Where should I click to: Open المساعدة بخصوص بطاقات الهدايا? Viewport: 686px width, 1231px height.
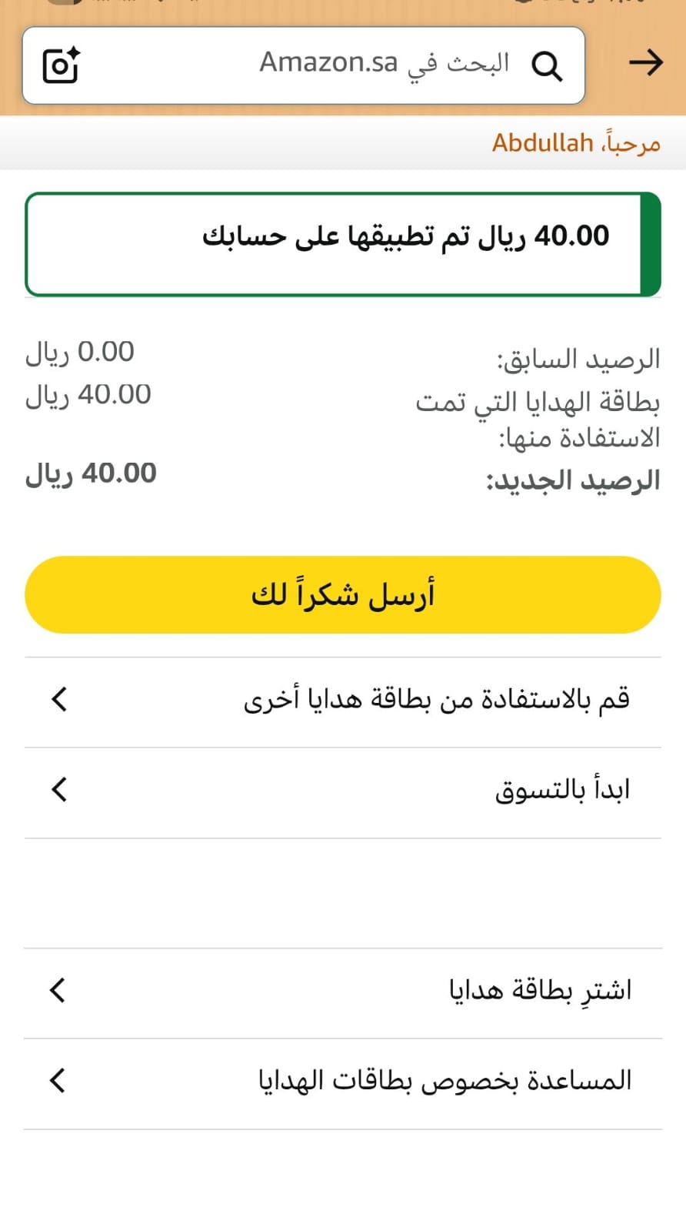[x=445, y=1081]
